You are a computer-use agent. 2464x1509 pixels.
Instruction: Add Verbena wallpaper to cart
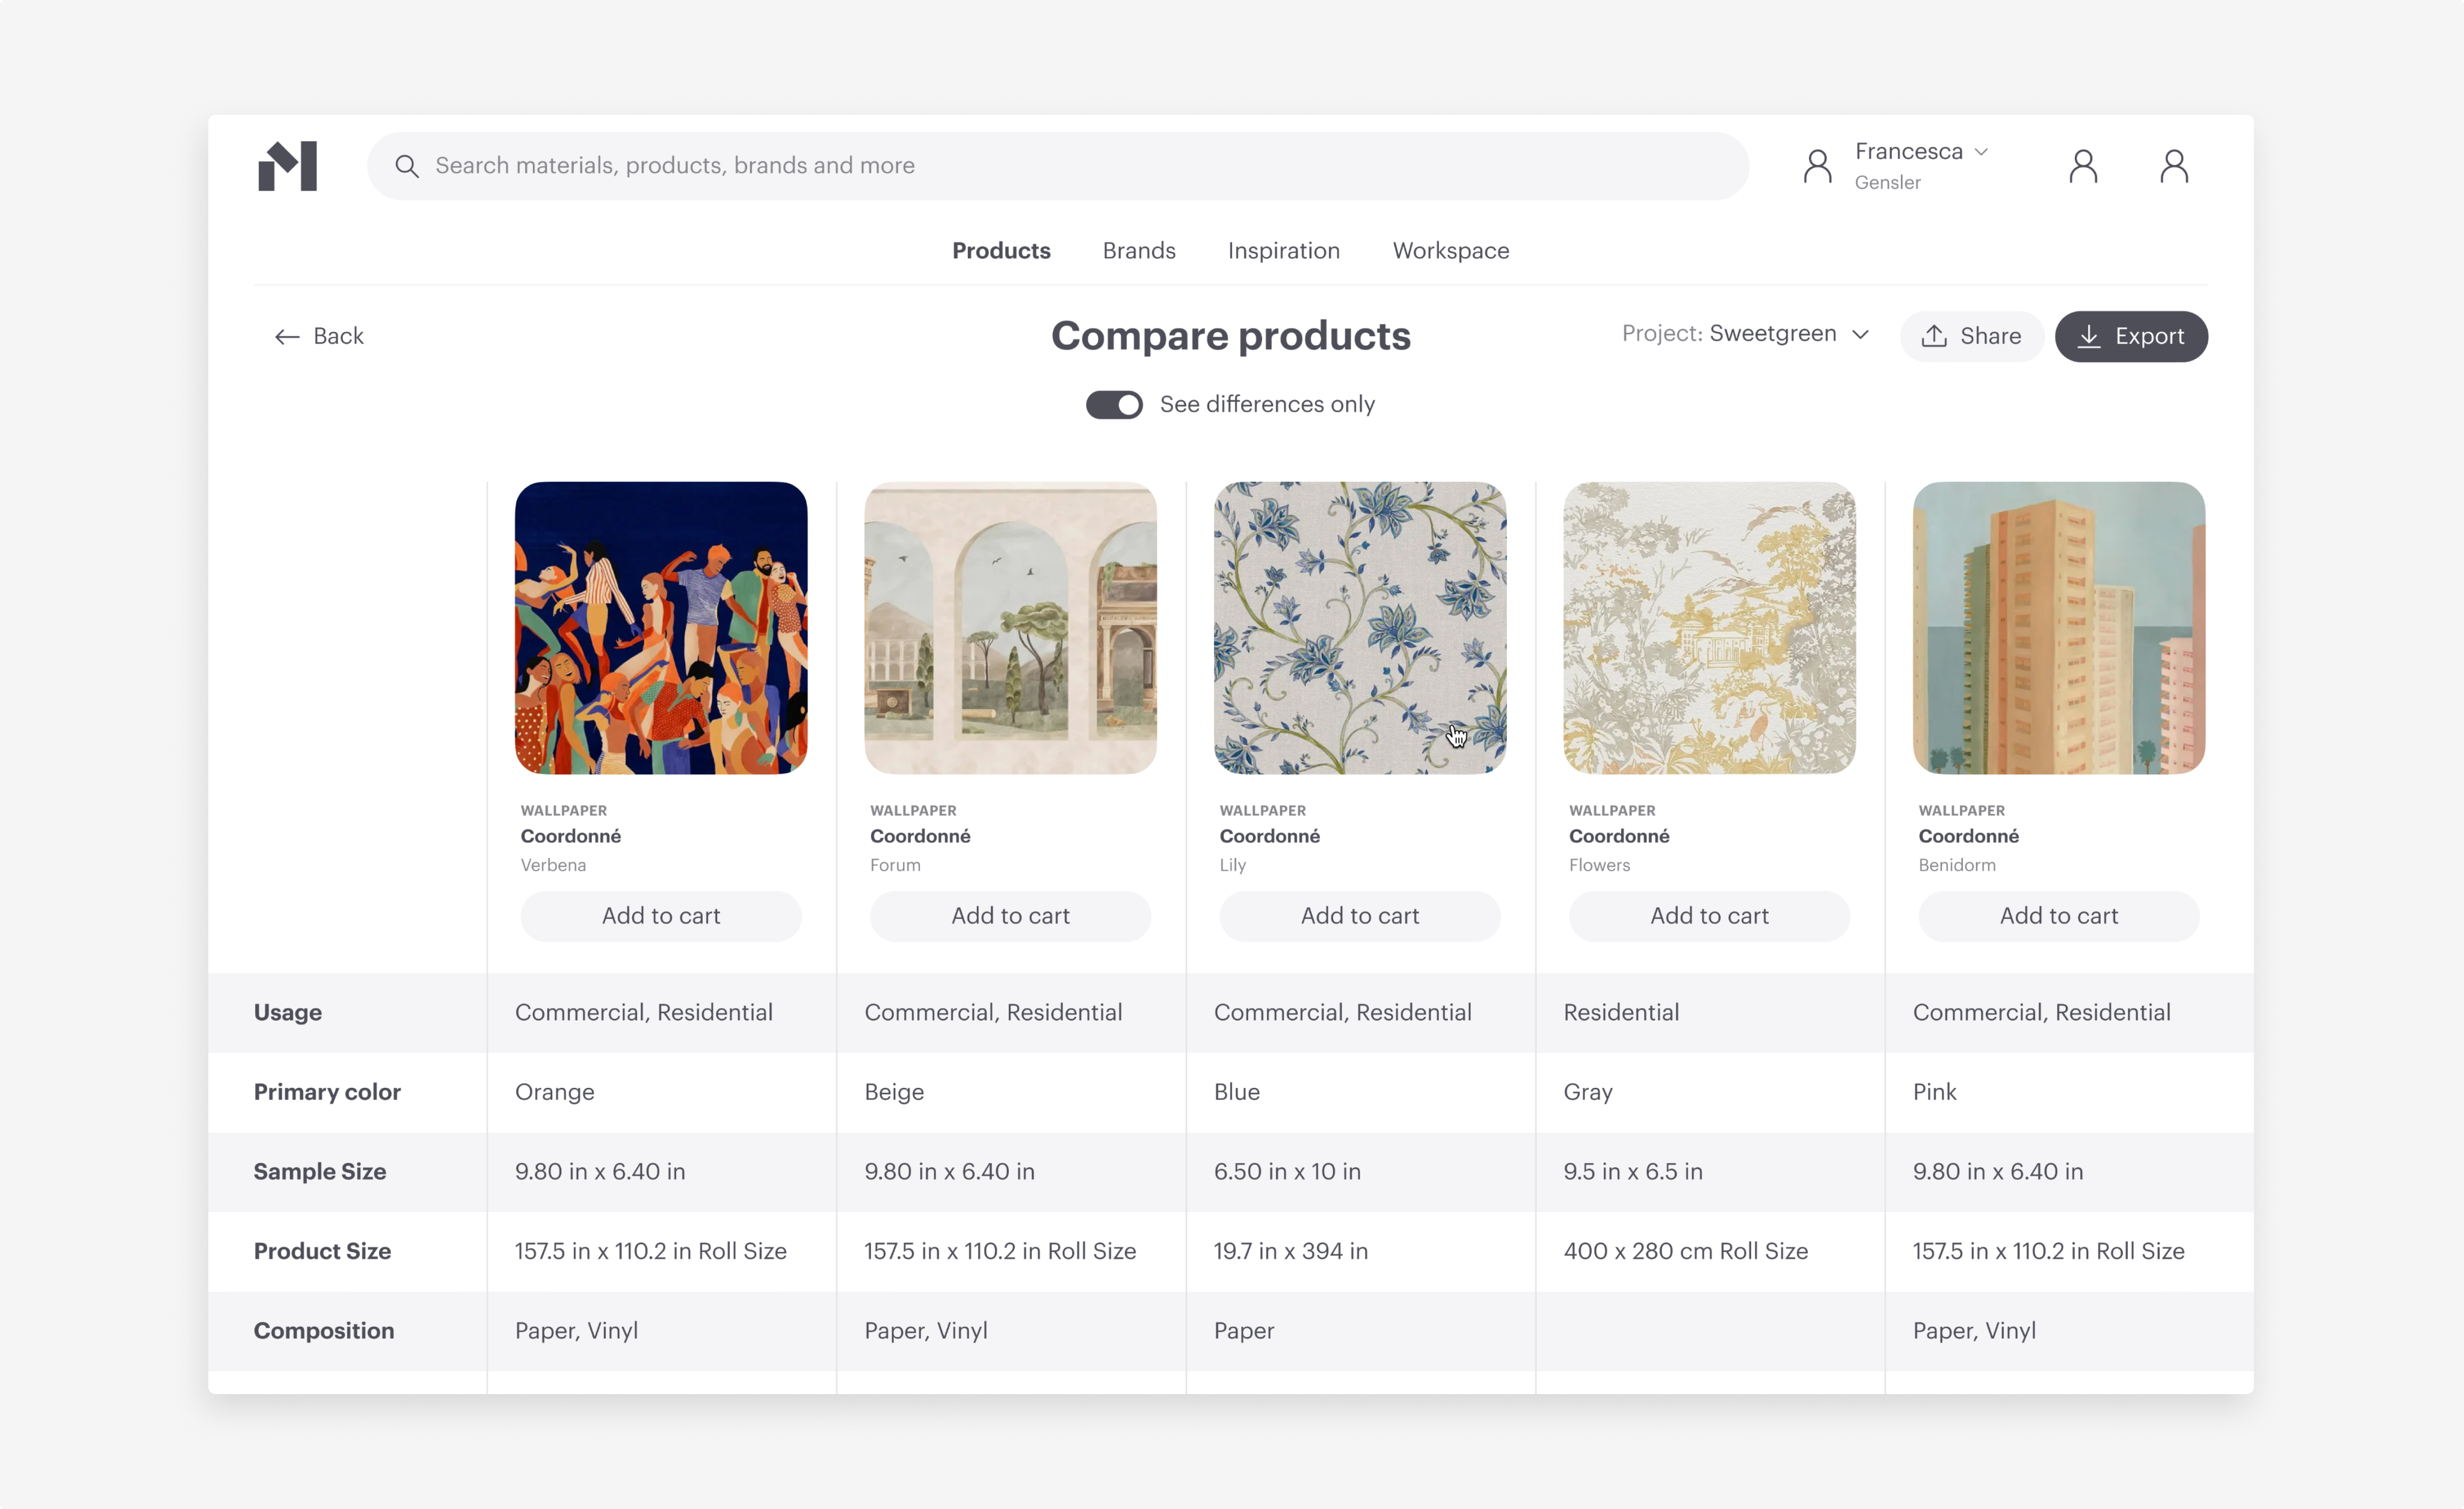click(661, 916)
